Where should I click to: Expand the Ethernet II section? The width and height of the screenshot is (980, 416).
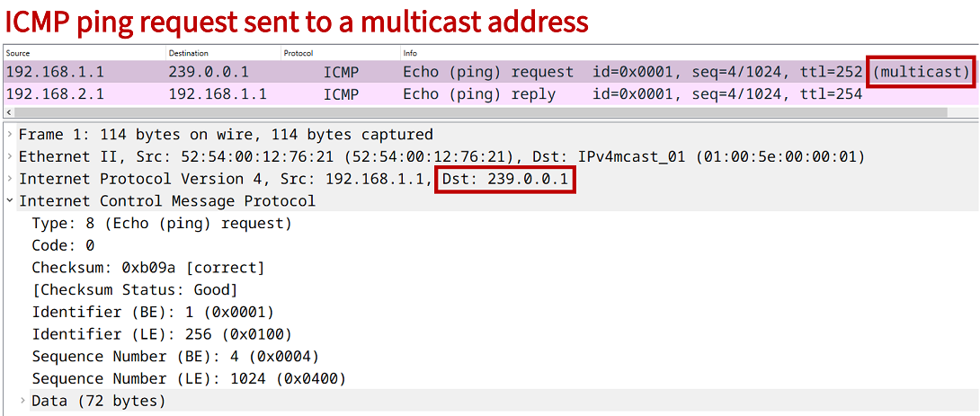click(10, 157)
